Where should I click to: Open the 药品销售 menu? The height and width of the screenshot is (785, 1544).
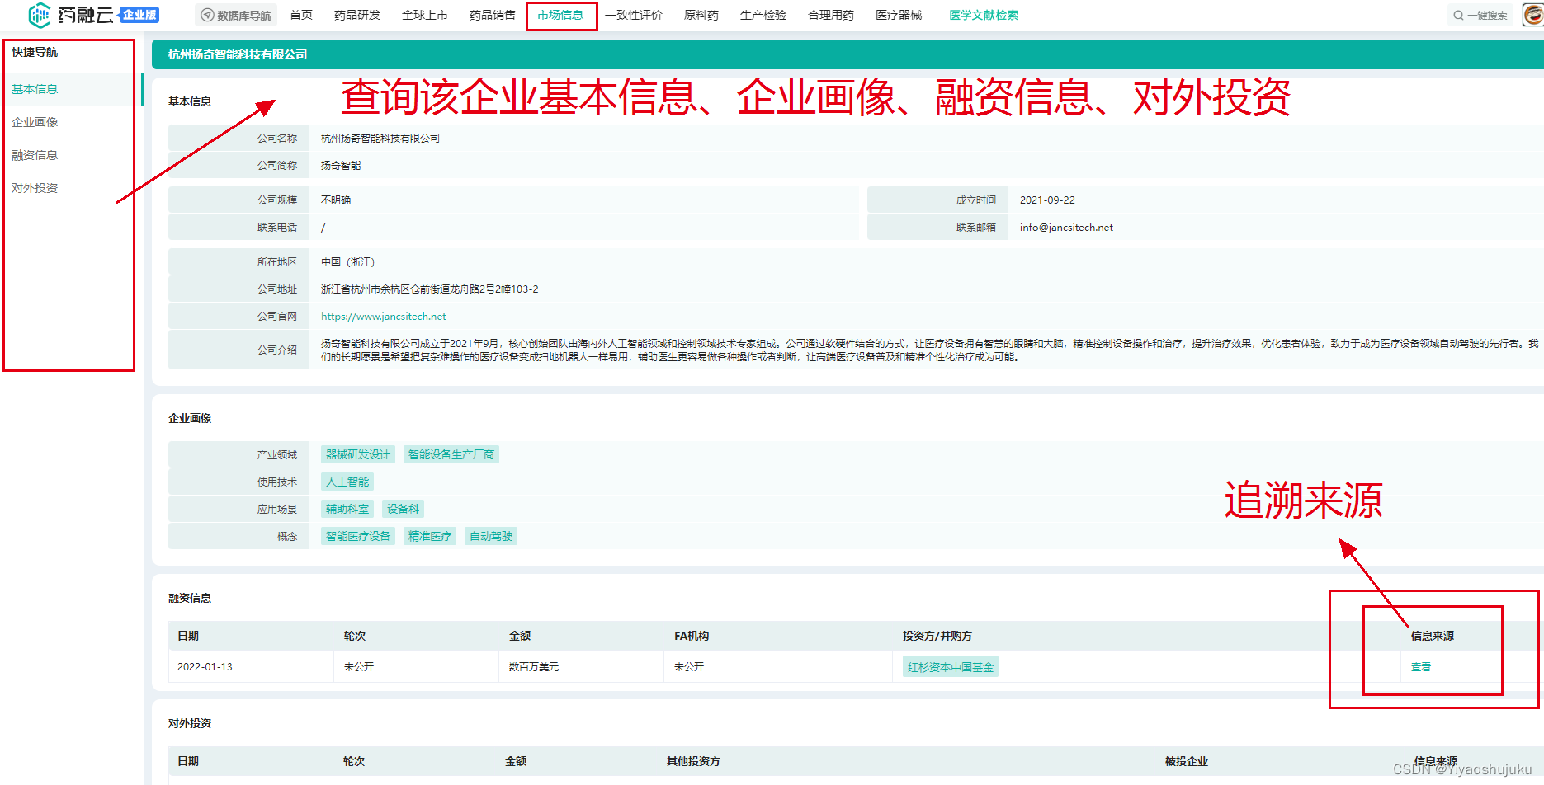tap(493, 15)
